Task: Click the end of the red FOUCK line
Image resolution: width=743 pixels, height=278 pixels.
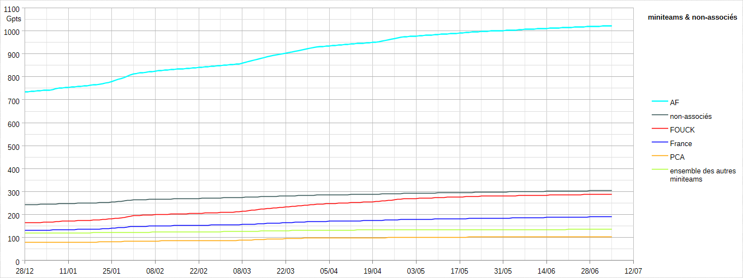Action: [x=611, y=194]
